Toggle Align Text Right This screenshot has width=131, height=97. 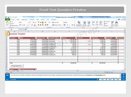tap(43, 25)
